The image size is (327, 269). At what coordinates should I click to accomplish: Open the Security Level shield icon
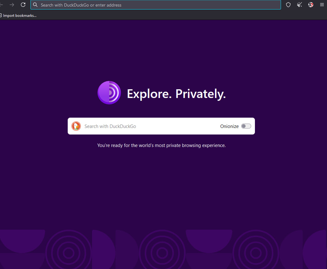(x=288, y=5)
